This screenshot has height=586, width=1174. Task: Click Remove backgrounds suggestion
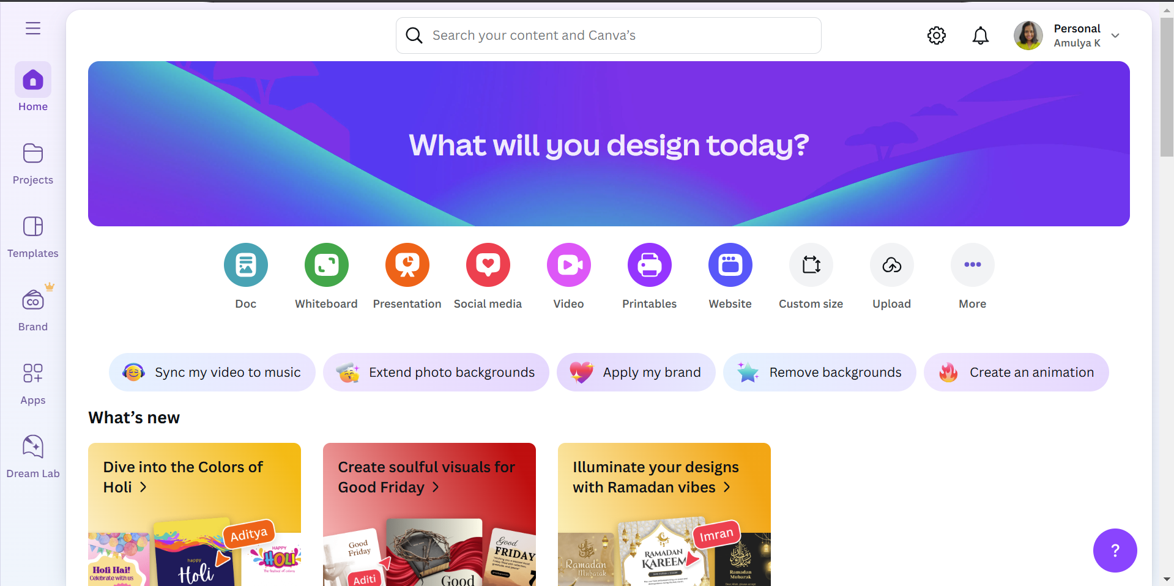pyautogui.click(x=820, y=372)
